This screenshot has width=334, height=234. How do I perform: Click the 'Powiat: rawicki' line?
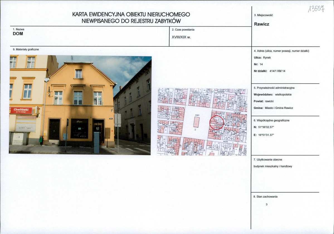(264, 101)
